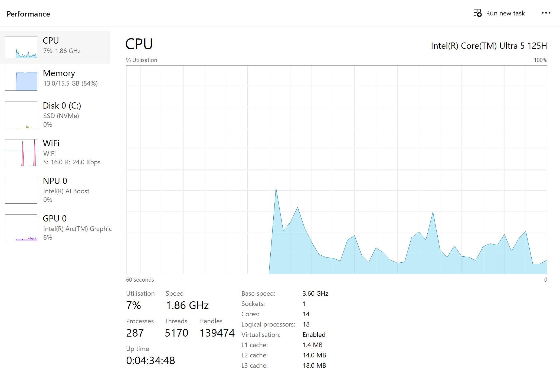Select the Memory usage thumbnail graph
The width and height of the screenshot is (560, 378).
pyautogui.click(x=21, y=80)
